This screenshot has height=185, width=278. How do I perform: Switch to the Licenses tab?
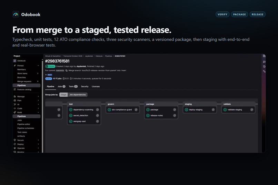[96, 86]
